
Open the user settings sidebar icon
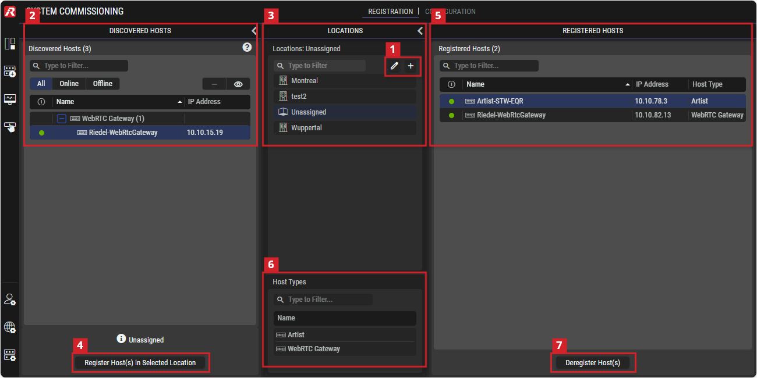[x=10, y=299]
